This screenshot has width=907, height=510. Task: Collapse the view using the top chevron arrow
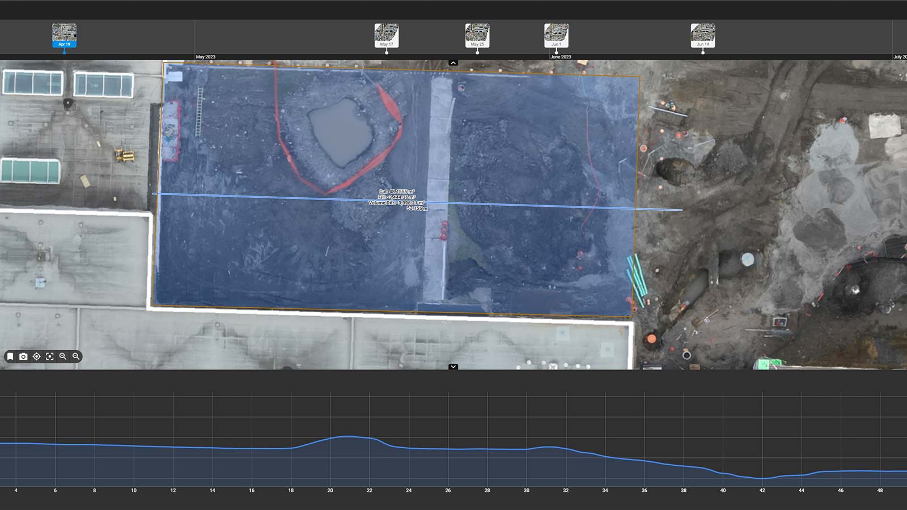coord(453,62)
